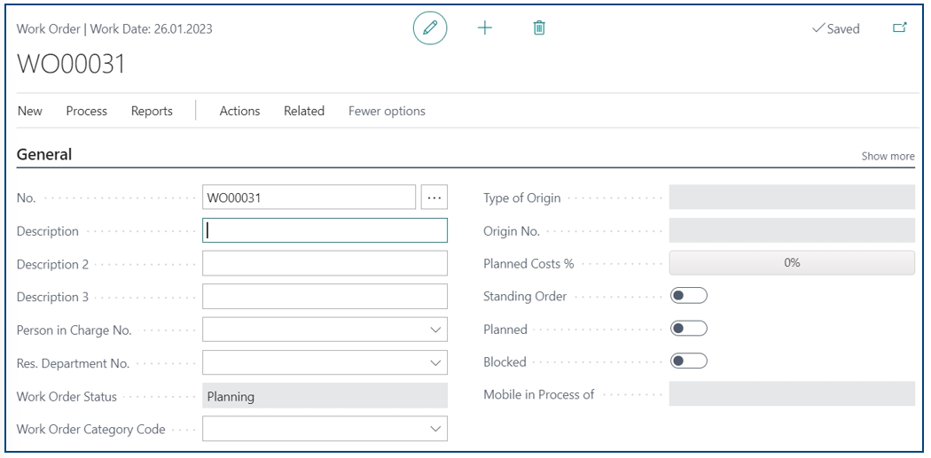Open record in new window icon
Screen dimensions: 931x458
(x=900, y=27)
